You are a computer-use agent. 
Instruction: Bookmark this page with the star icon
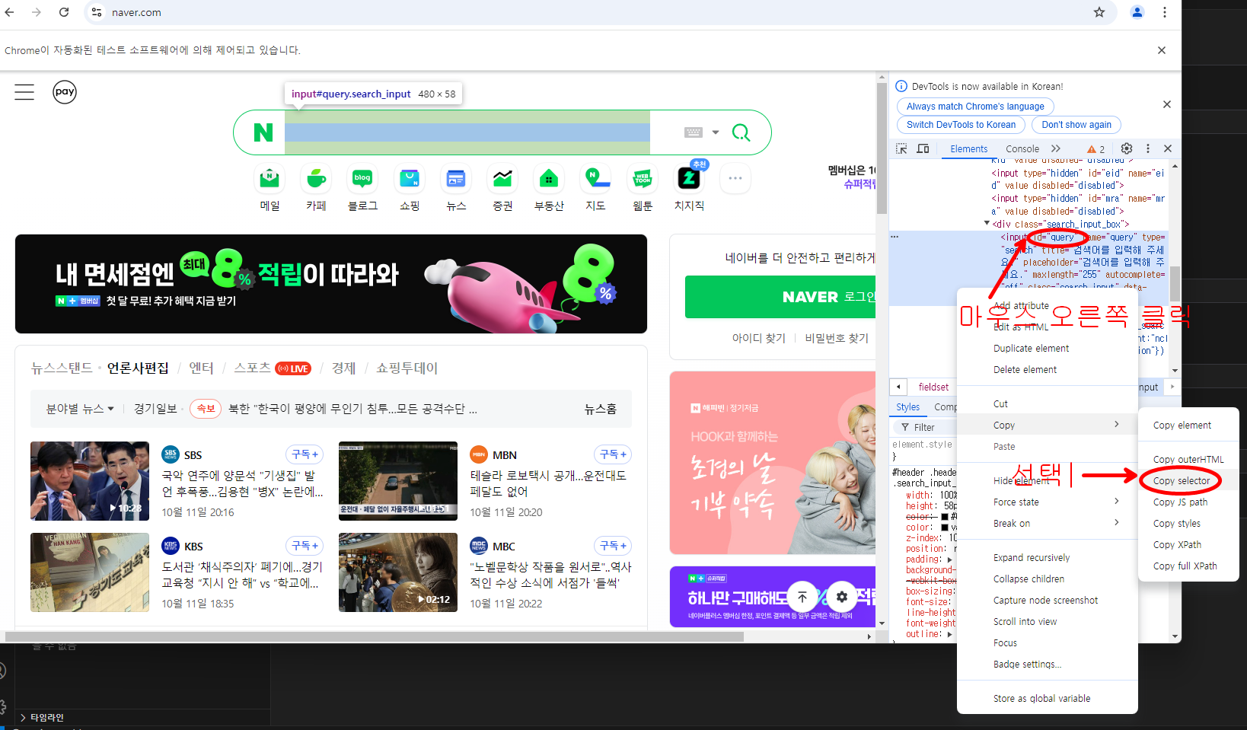coord(1099,12)
